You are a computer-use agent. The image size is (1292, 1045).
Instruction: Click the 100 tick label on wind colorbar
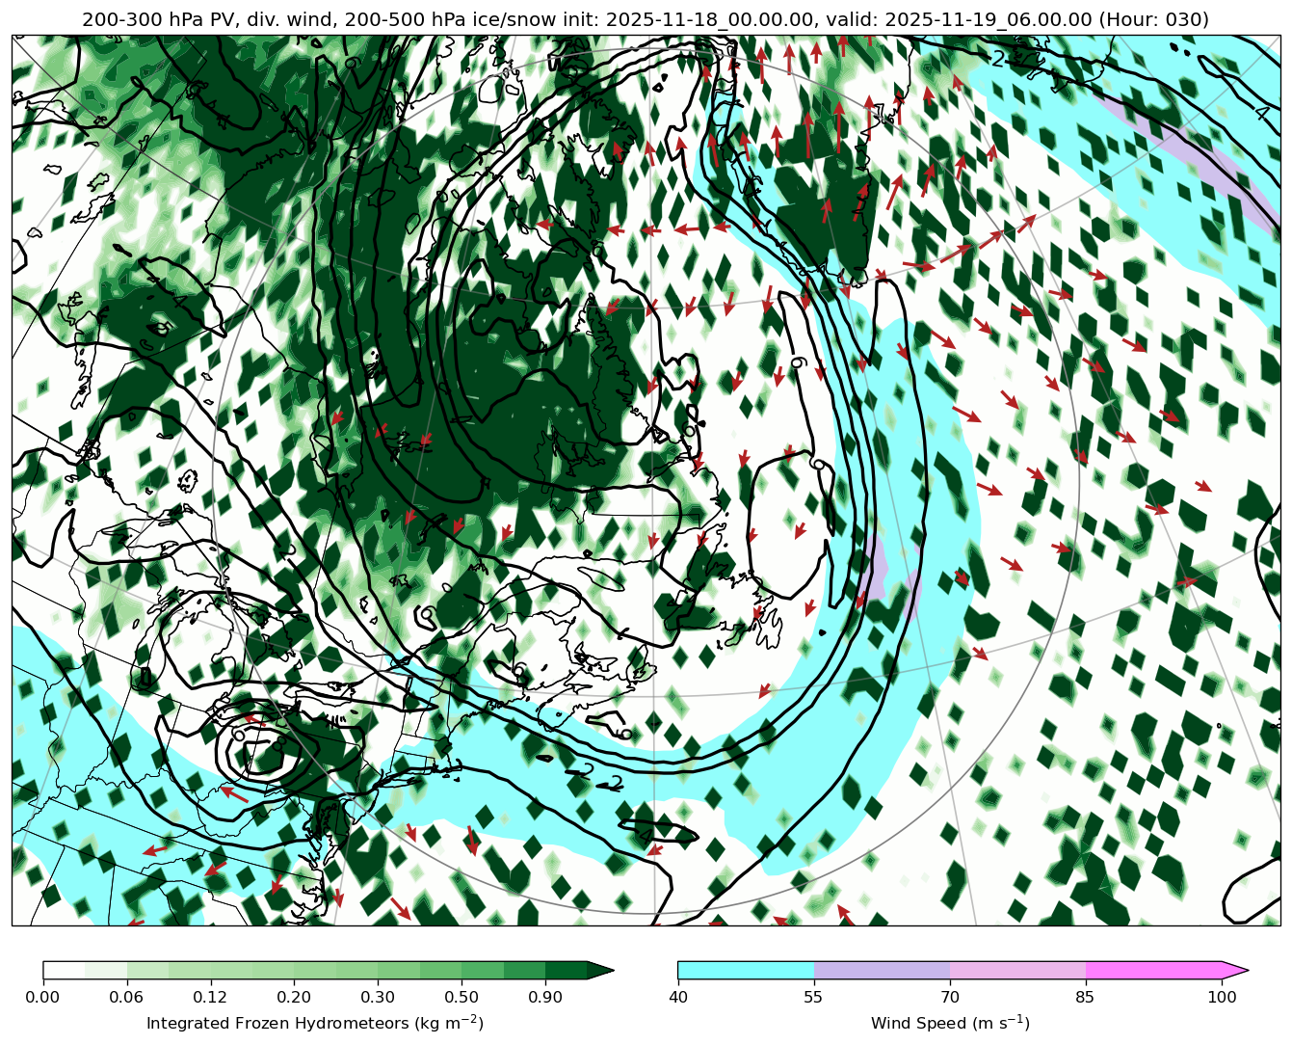click(1222, 997)
